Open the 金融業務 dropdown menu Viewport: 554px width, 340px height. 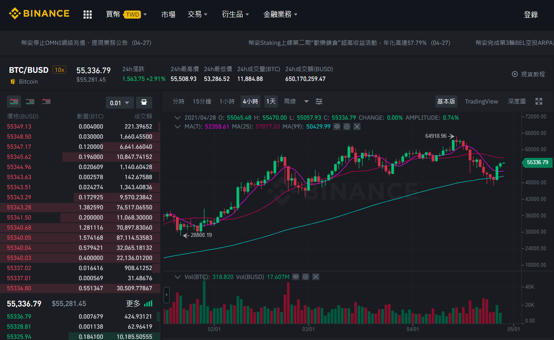coord(280,15)
